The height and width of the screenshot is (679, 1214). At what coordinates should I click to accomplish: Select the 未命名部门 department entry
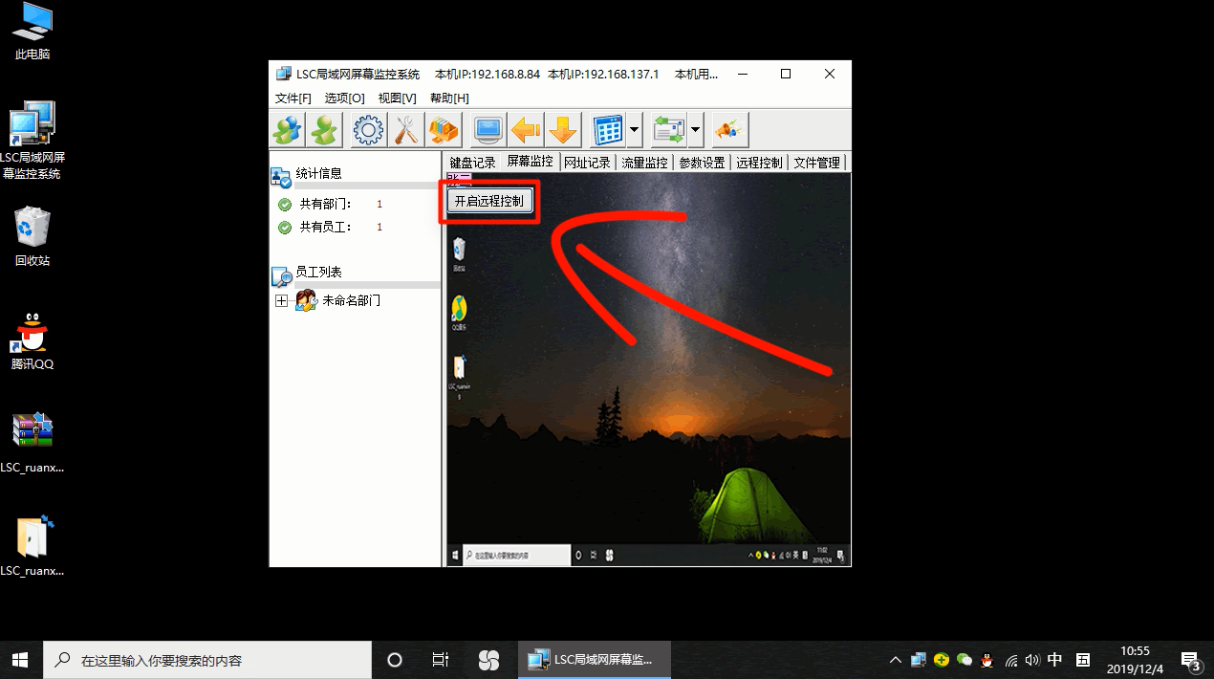(351, 300)
